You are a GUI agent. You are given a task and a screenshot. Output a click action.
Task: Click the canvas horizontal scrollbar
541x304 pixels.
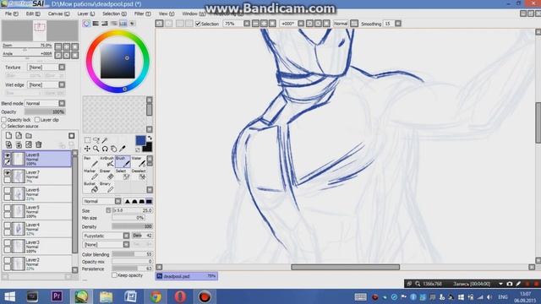click(346, 267)
